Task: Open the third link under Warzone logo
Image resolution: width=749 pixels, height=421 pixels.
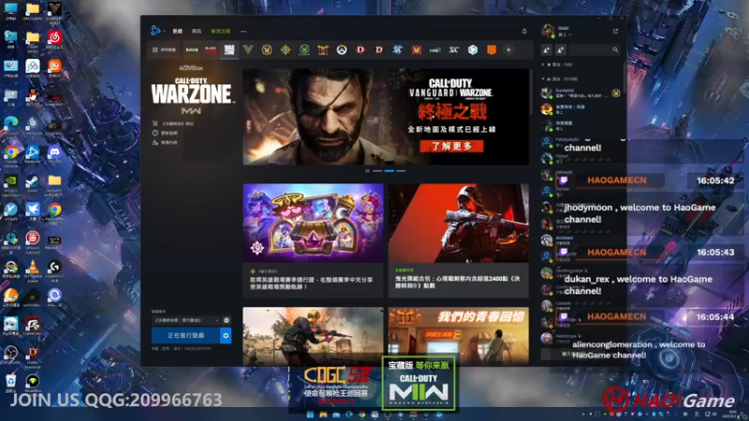Action: click(x=165, y=143)
